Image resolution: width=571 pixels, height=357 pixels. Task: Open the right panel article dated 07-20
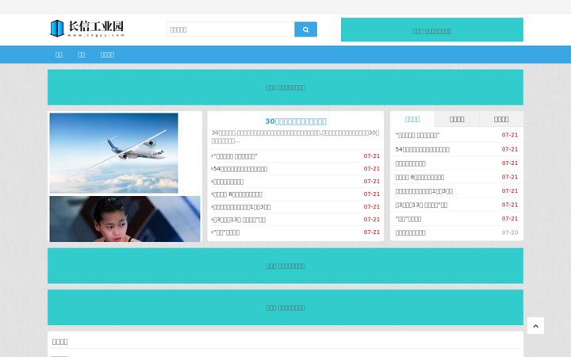pos(411,232)
